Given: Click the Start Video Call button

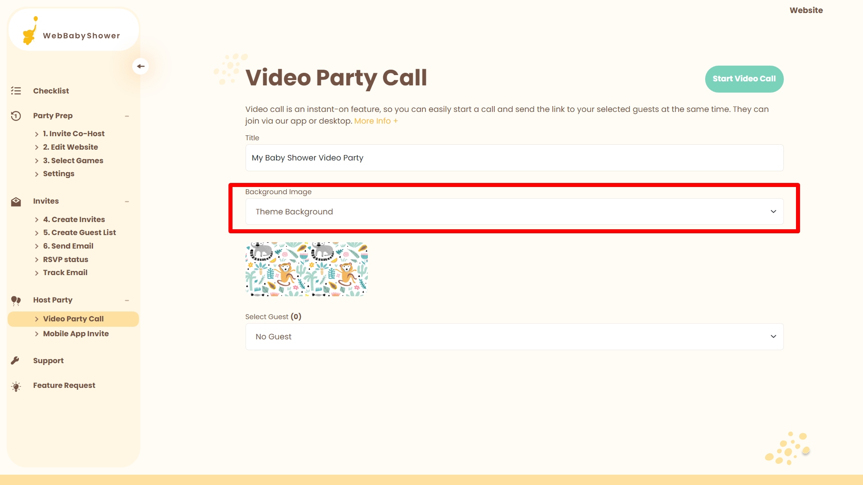Looking at the screenshot, I should (x=744, y=79).
